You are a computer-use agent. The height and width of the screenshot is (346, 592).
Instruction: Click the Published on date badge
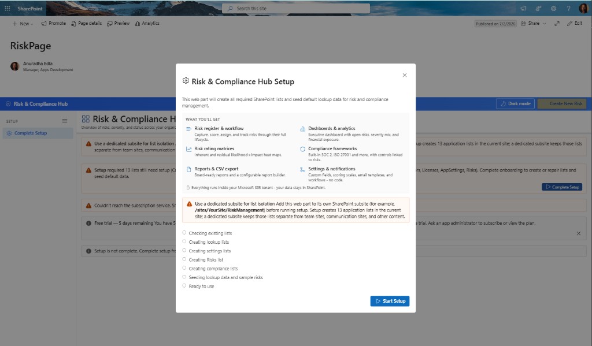(495, 24)
